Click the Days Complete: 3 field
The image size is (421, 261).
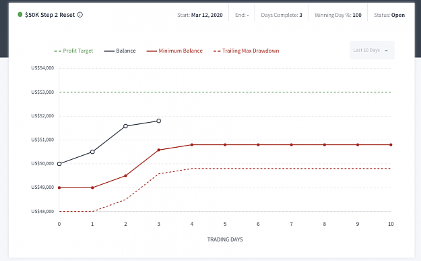[282, 15]
